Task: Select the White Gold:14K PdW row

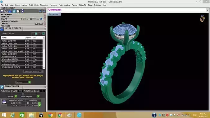Action: click(21, 67)
